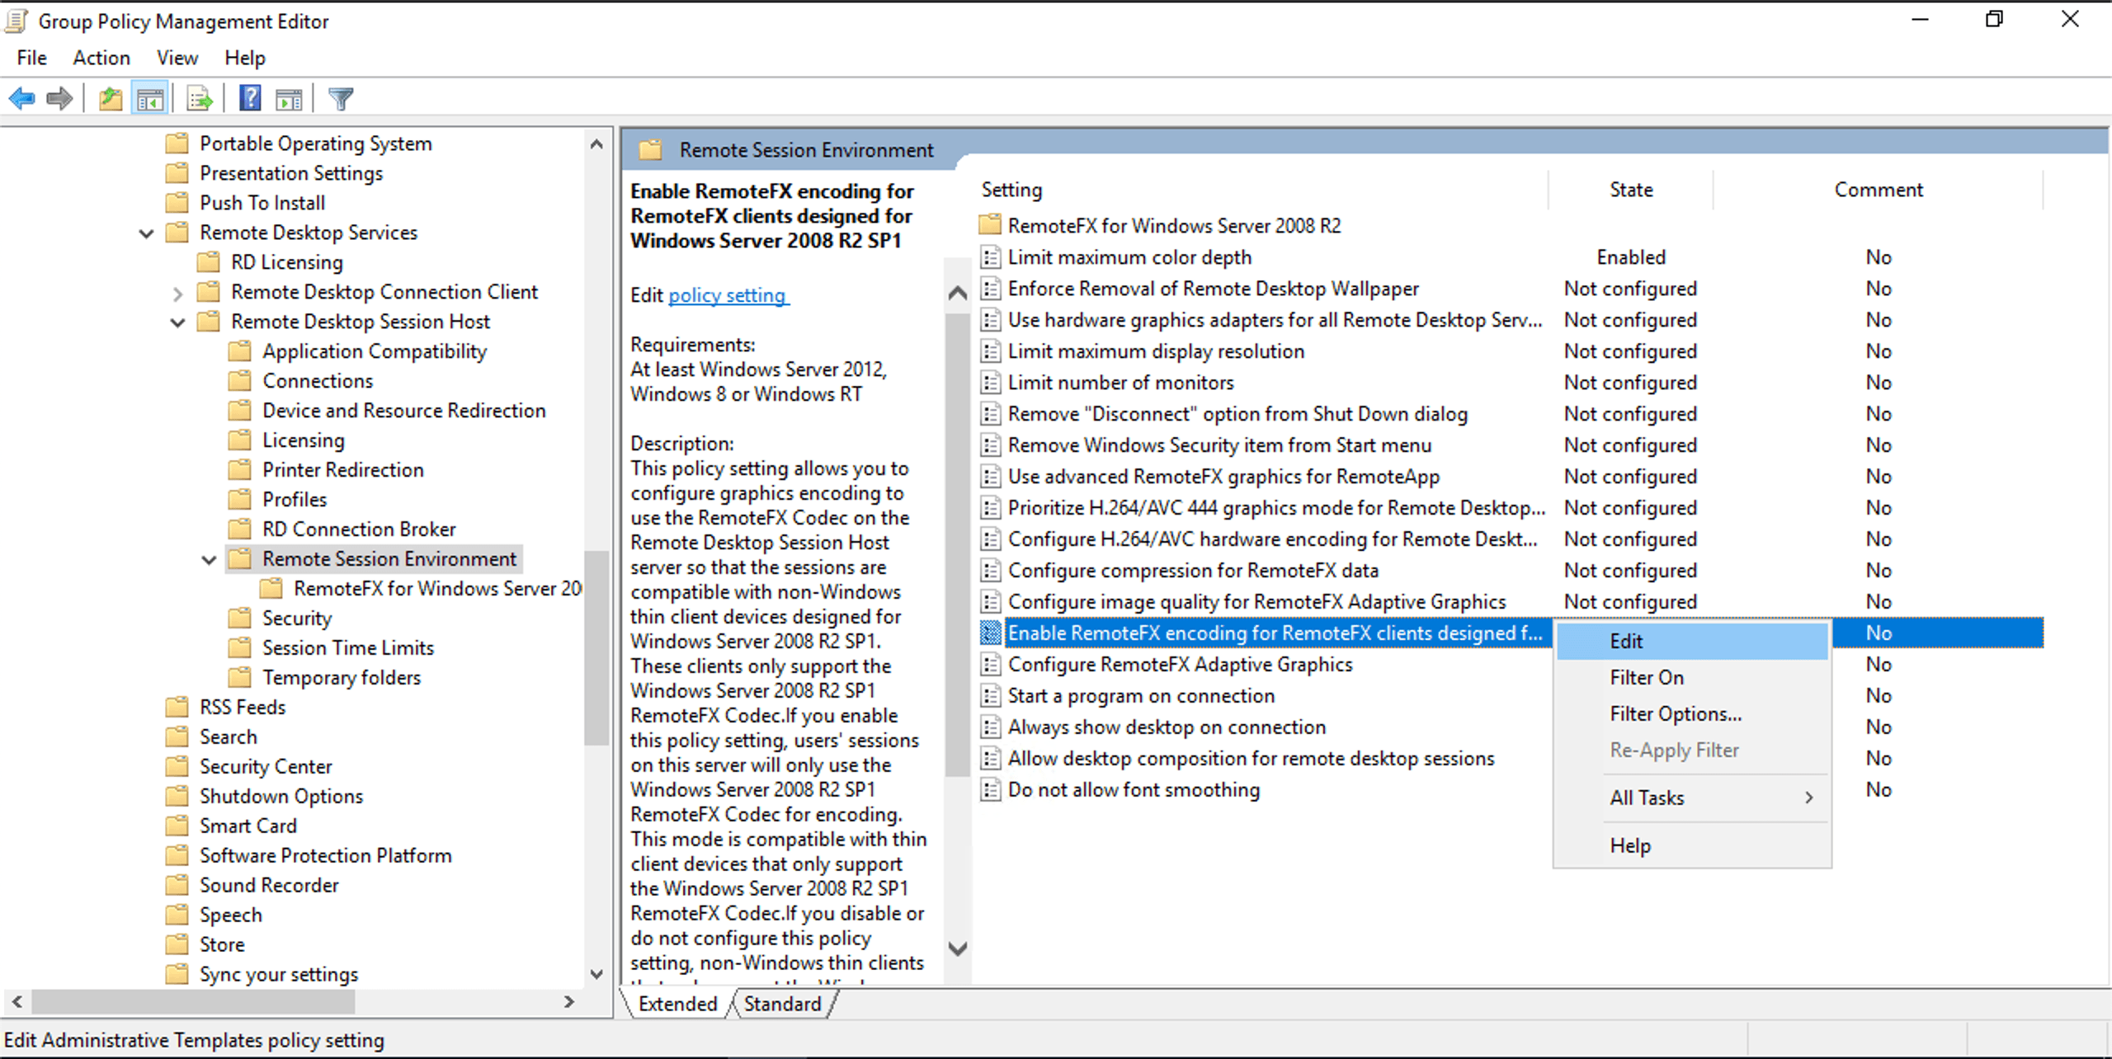Viewport: 2112px width, 1059px height.
Task: Expand the Security folder under Remote Desktop Session Host
Action: (297, 617)
